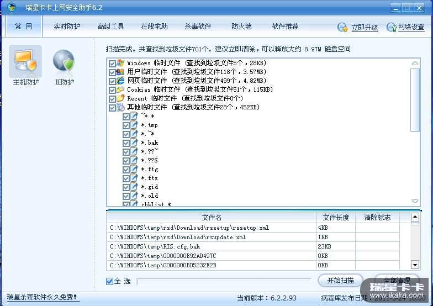Screen dimensions: 433x306
Task: Click the IE icon beside 网页临时文件
Action: (x=120, y=81)
